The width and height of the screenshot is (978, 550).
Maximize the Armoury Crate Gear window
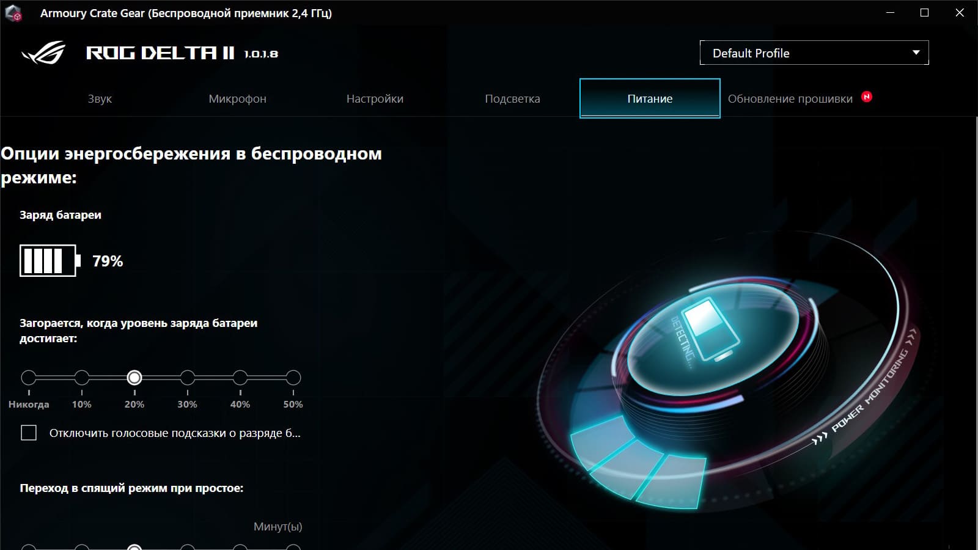(924, 13)
